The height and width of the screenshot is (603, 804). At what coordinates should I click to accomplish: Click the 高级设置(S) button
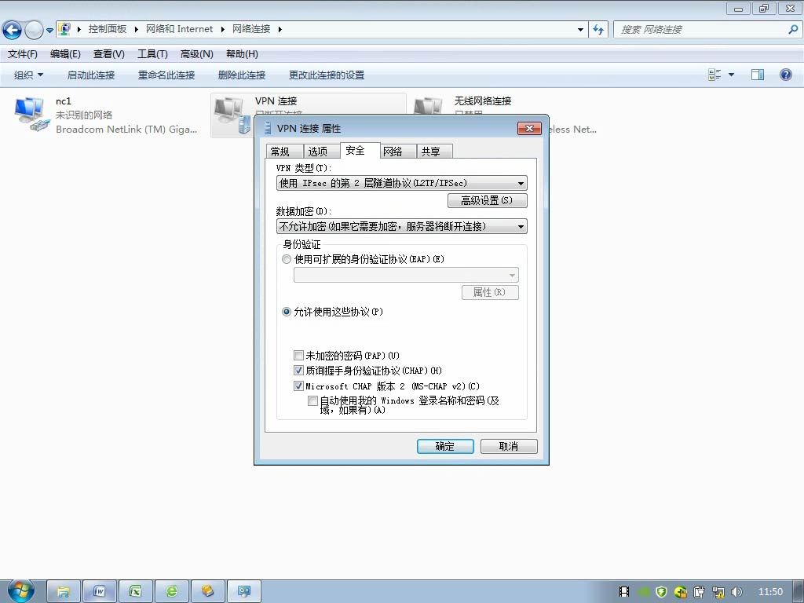(x=487, y=200)
